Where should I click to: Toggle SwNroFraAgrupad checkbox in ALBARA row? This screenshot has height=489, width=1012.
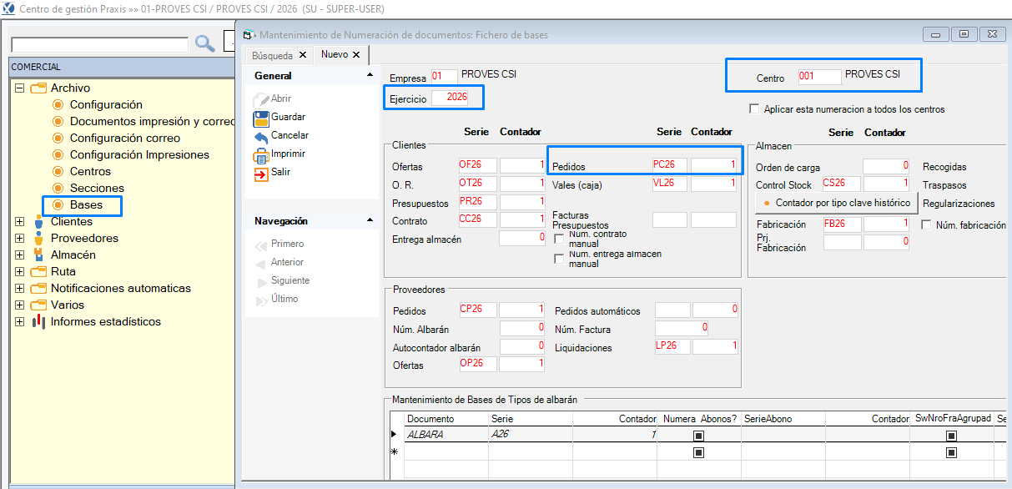click(951, 435)
